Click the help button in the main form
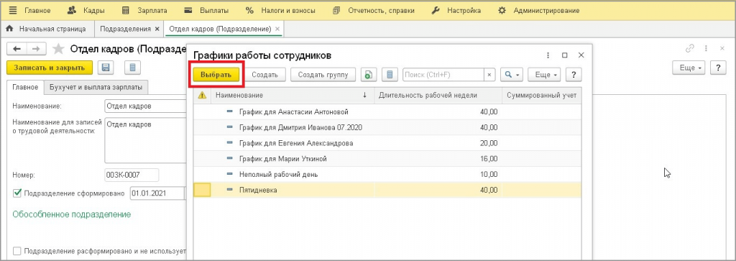The image size is (736, 261). pos(718,68)
